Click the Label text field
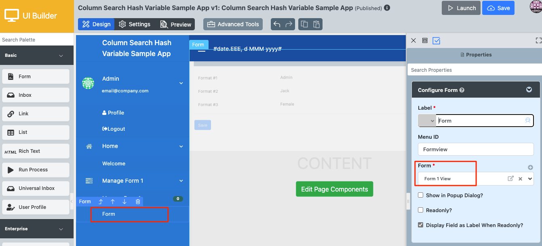 point(485,121)
